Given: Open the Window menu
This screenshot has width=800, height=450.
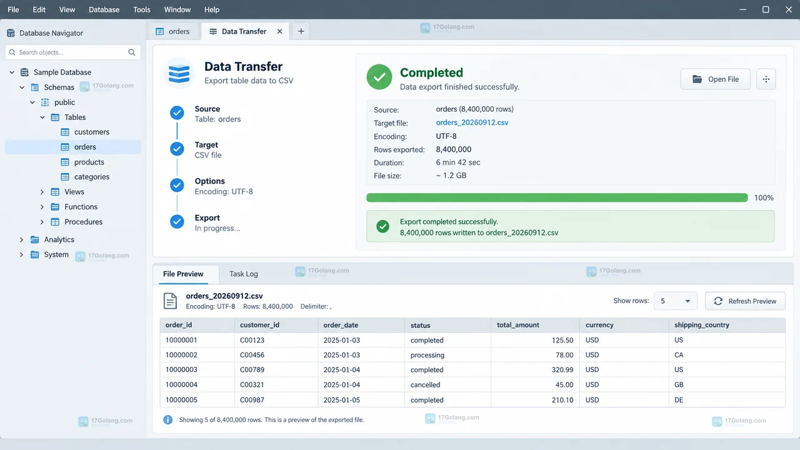Looking at the screenshot, I should [x=177, y=9].
